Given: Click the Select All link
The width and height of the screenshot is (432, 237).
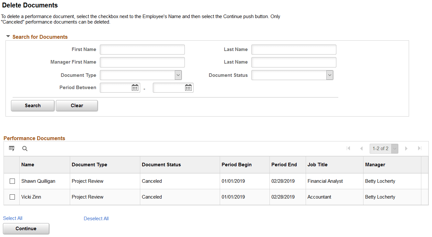Looking at the screenshot, I should pyautogui.click(x=13, y=218).
